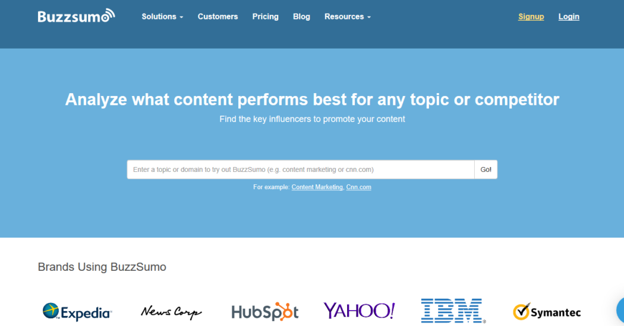This screenshot has height=326, width=624.
Task: Go to the Customers page
Action: (x=218, y=17)
